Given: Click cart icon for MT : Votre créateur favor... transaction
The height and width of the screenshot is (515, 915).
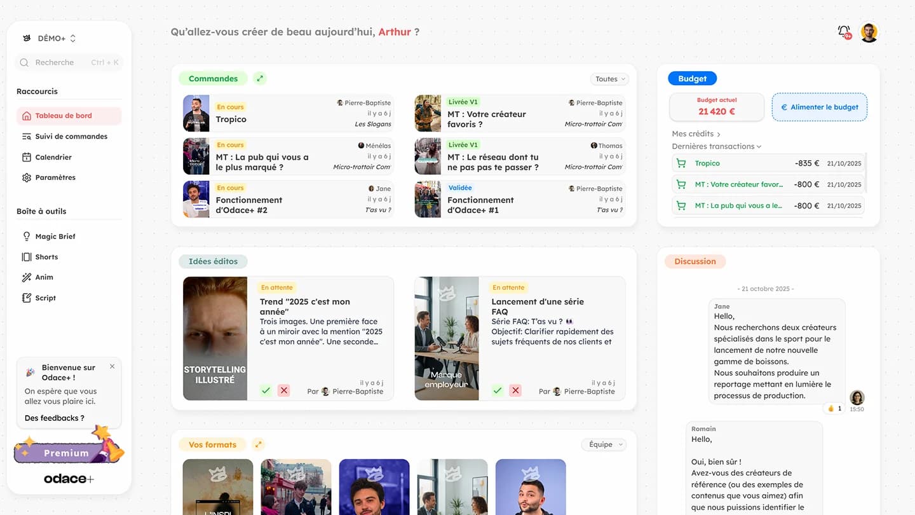Looking at the screenshot, I should [x=681, y=184].
